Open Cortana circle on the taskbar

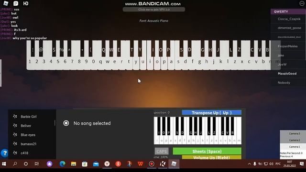pos(26,164)
